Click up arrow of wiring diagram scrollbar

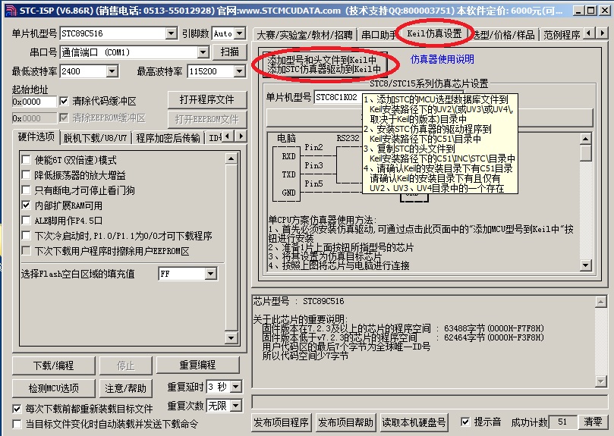(585, 139)
